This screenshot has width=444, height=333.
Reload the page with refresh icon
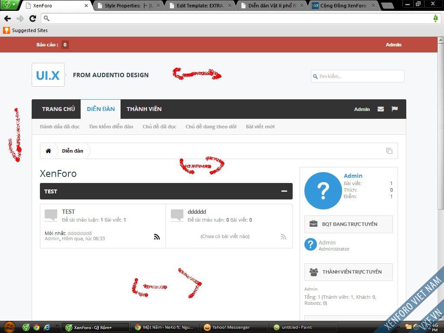33,18
